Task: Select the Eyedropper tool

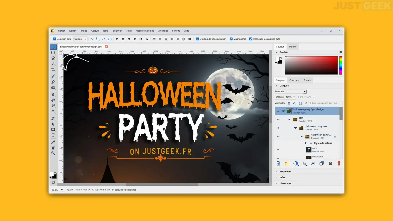Action: (x=53, y=142)
